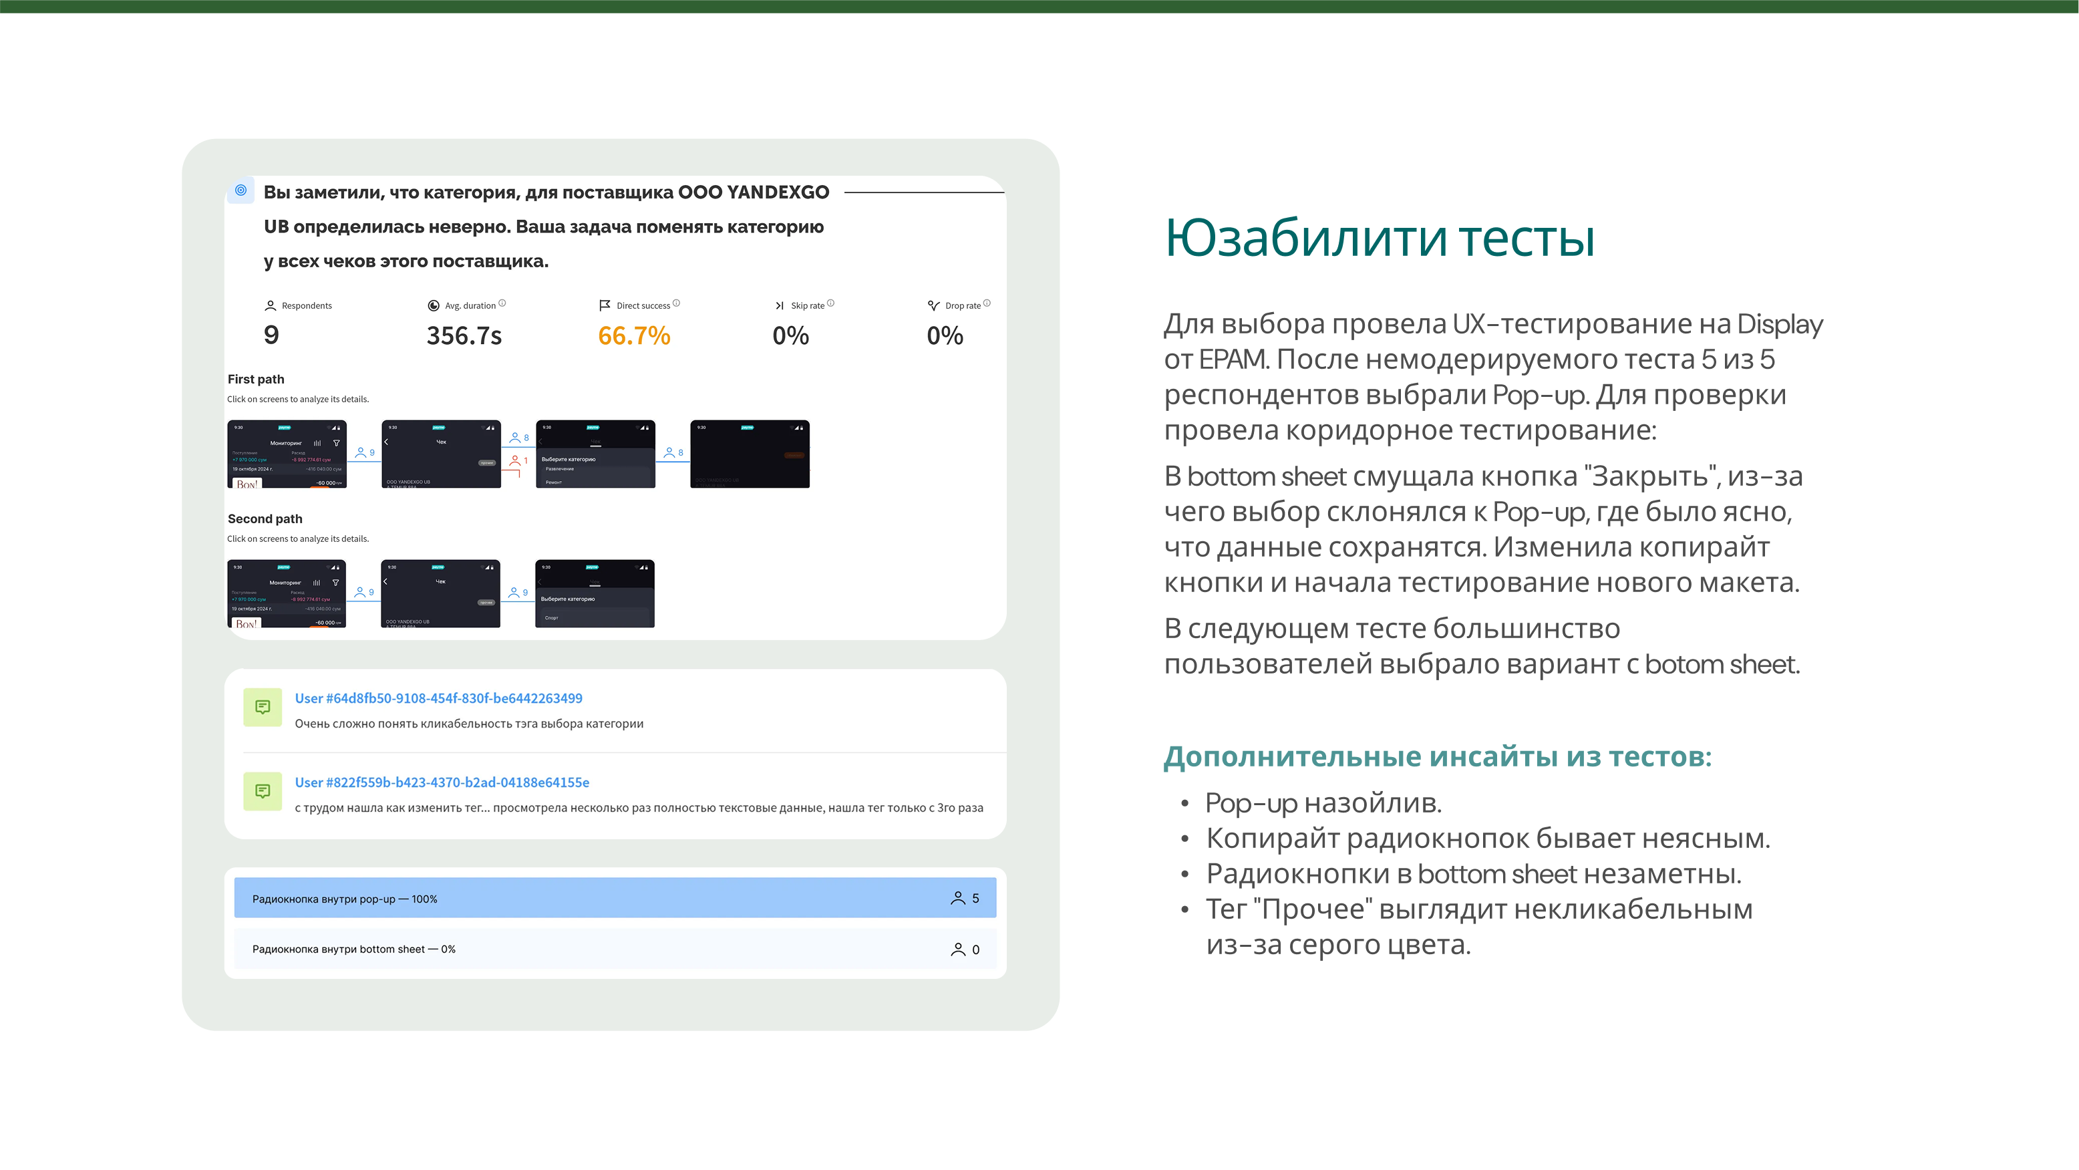Screen dimensions: 2079x1170
Task: Open user link #822f559b-b423-4370-b2ad-04188e64155e
Action: pos(442,782)
